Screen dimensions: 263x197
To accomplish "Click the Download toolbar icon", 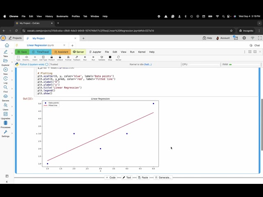I will 26,58.
